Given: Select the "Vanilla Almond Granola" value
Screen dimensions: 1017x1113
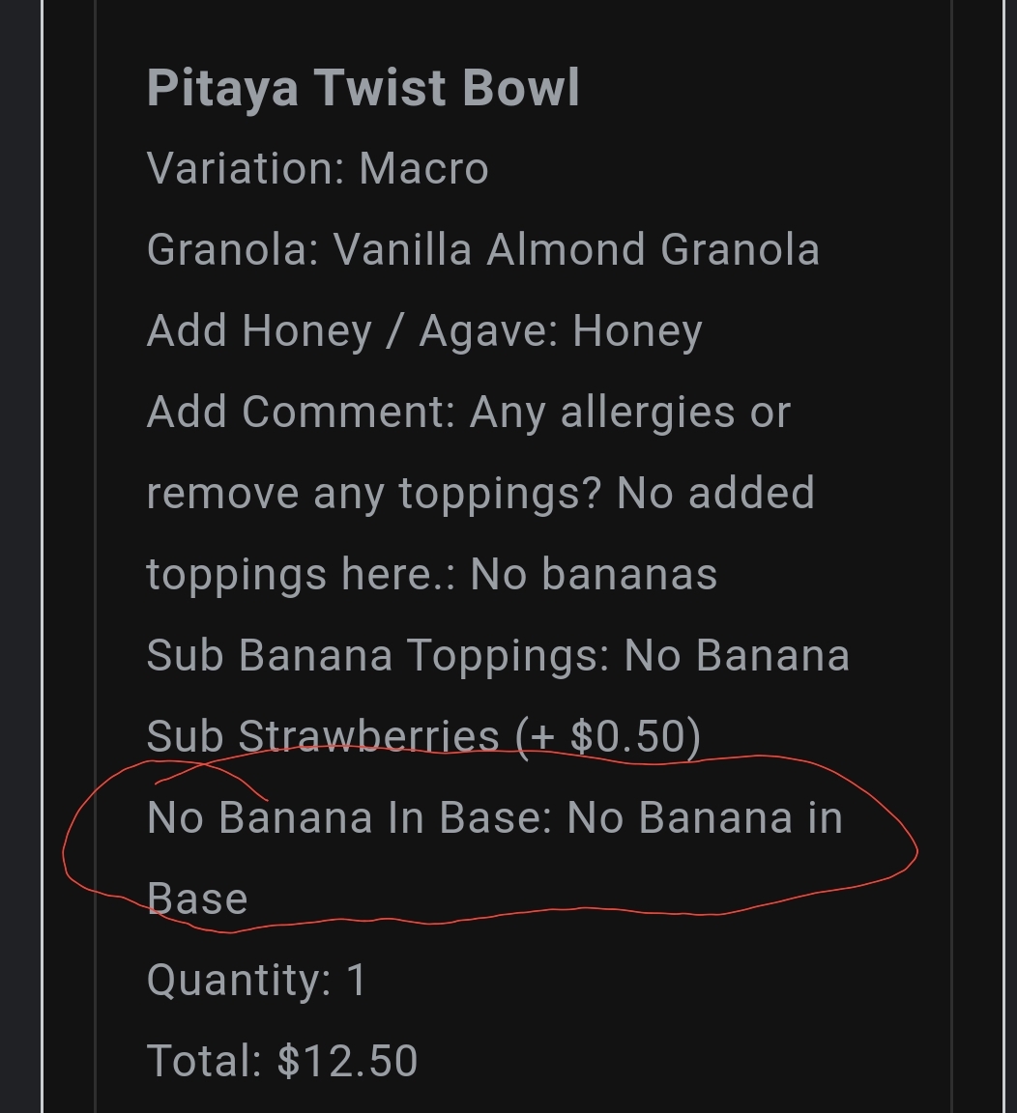Looking at the screenshot, I should [576, 250].
